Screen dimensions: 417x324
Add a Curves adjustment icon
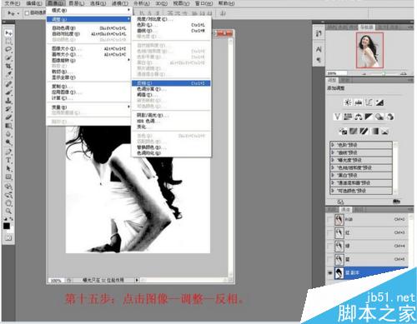pos(369,102)
